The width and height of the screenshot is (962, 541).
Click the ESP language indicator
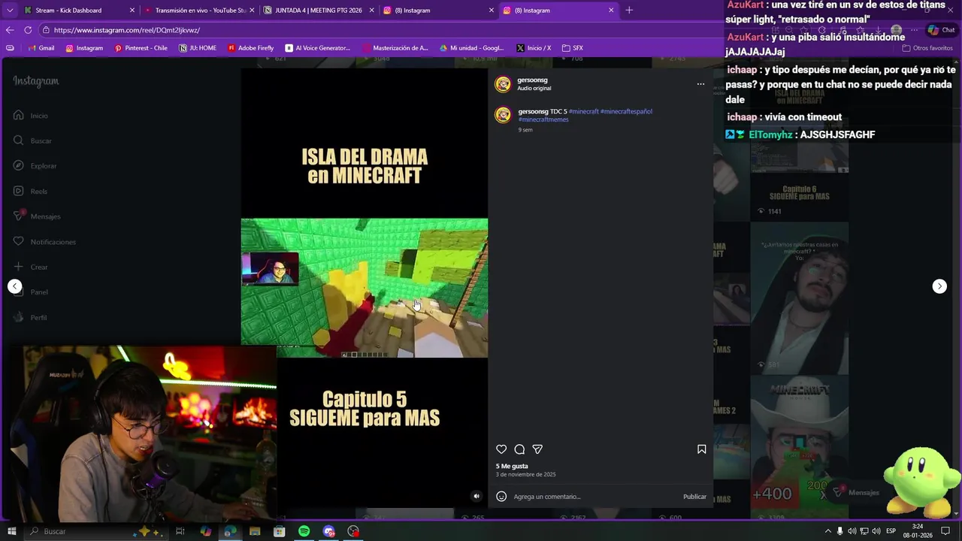[x=891, y=531]
